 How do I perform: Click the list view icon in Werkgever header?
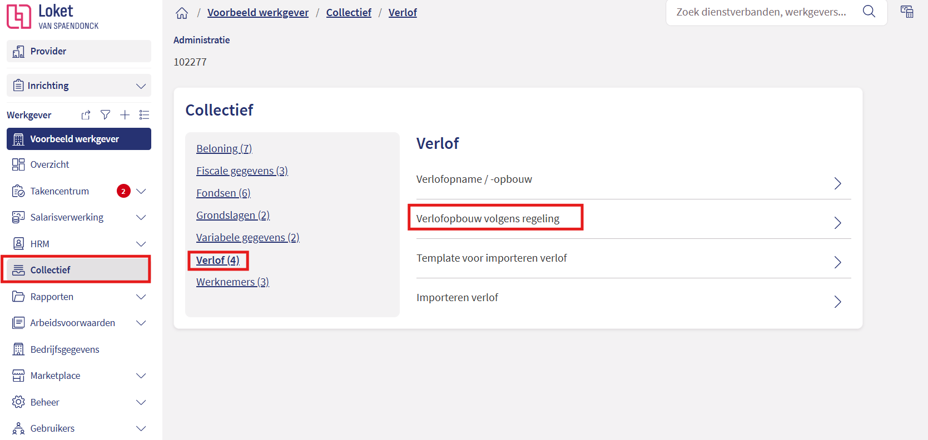point(145,115)
